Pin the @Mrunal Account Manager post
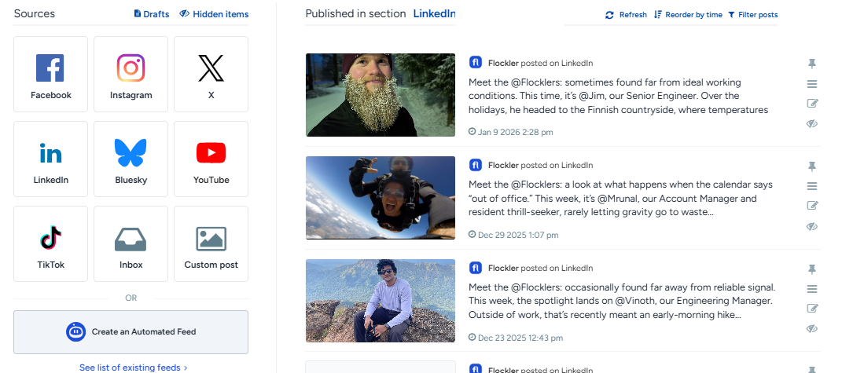This screenshot has height=373, width=853. click(811, 166)
